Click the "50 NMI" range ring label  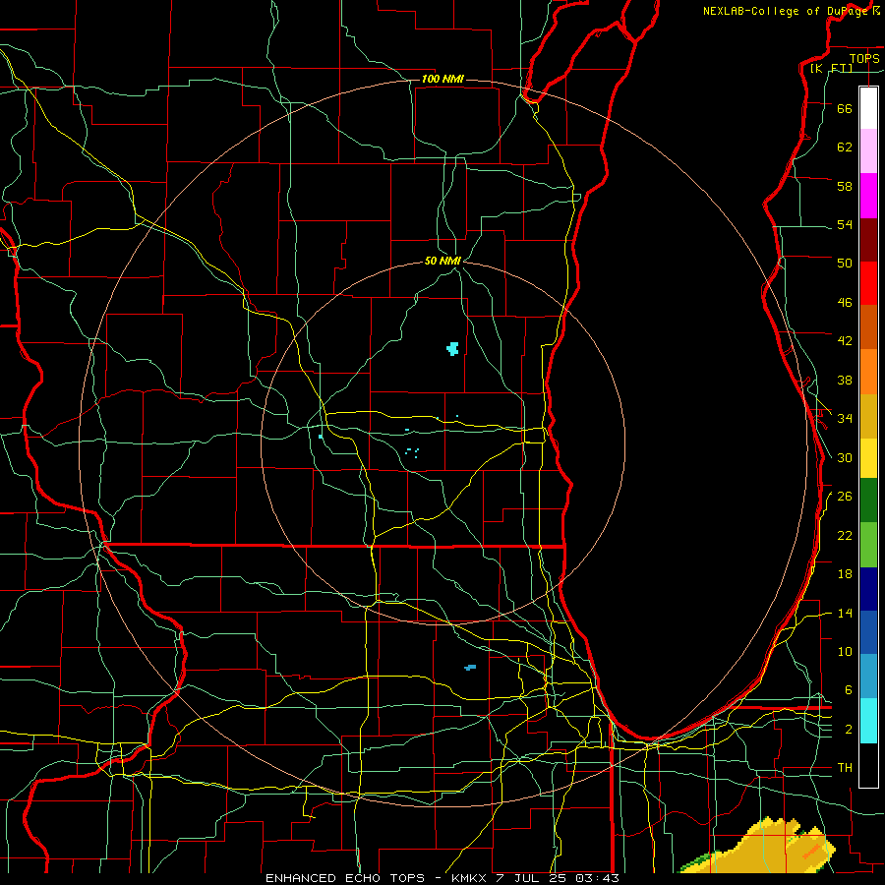click(442, 261)
